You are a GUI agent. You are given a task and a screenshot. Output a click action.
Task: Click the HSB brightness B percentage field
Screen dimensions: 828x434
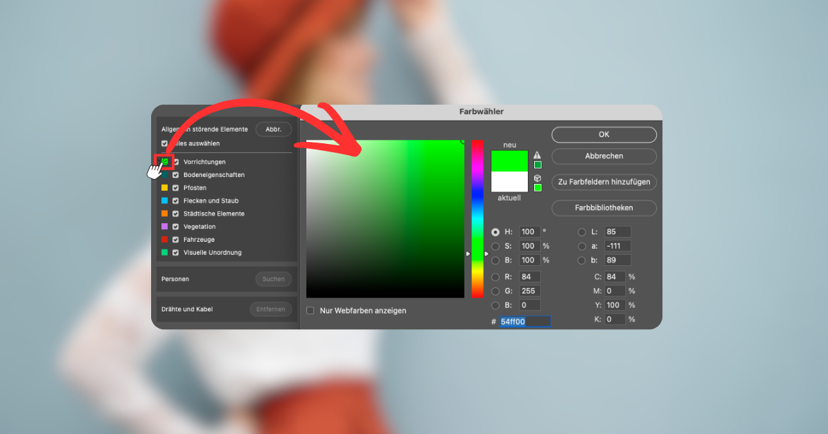[530, 260]
